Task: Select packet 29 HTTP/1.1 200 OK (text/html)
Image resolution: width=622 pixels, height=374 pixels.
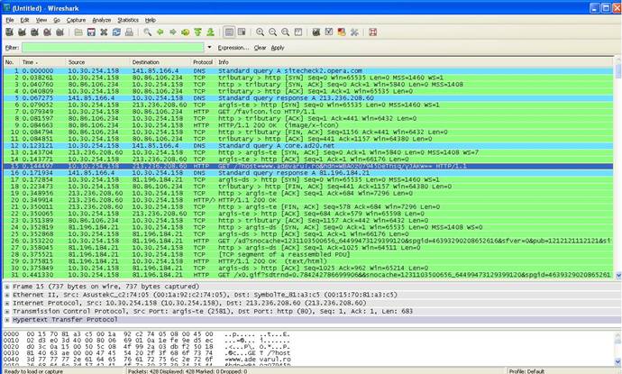Action: pos(307,261)
